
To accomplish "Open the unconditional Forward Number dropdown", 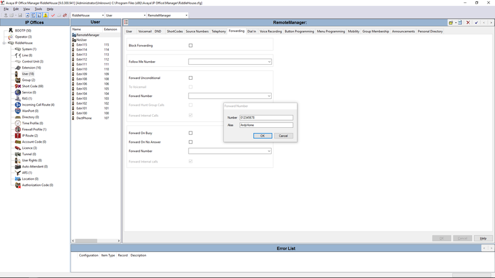I will click(269, 96).
